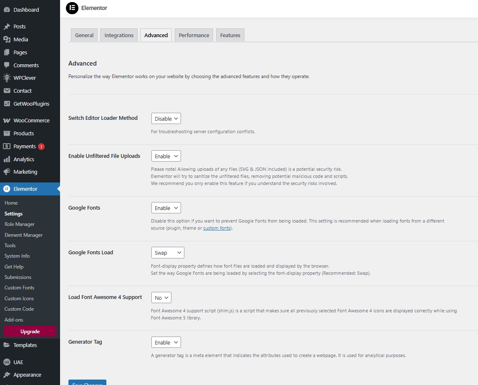Click the Dashboard gauge icon in sidebar
This screenshot has width=478, height=385.
(7, 10)
